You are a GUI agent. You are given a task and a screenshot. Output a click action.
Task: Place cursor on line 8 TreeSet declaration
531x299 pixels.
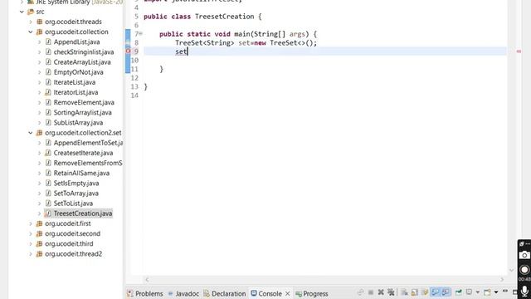[x=246, y=43]
